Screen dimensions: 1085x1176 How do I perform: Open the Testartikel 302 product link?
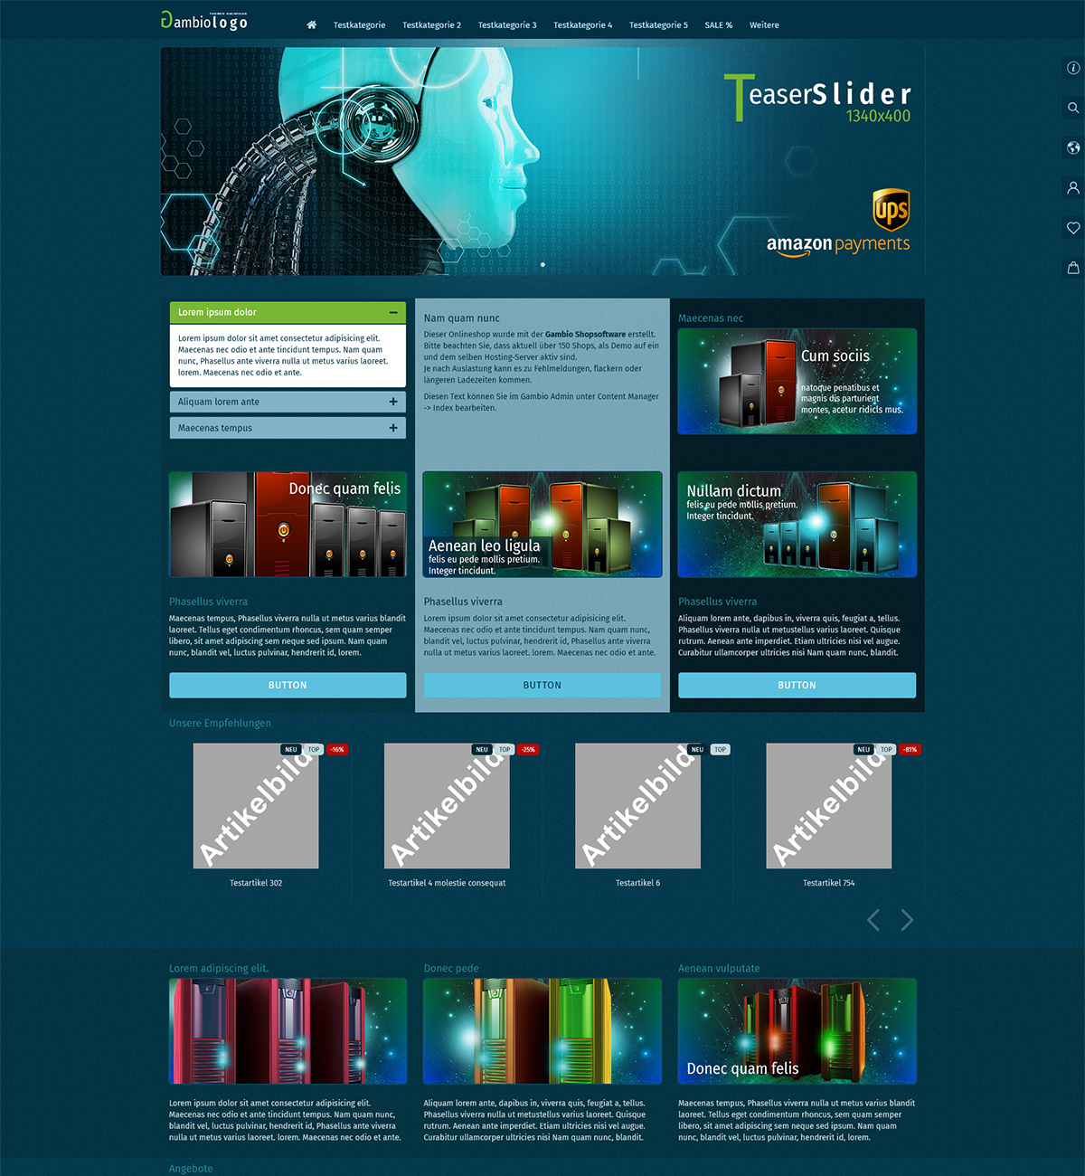pyautogui.click(x=255, y=882)
